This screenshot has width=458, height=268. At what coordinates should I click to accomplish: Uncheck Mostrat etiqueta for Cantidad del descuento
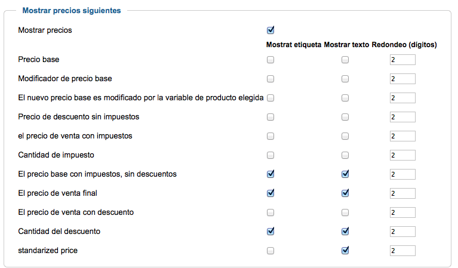(x=271, y=231)
